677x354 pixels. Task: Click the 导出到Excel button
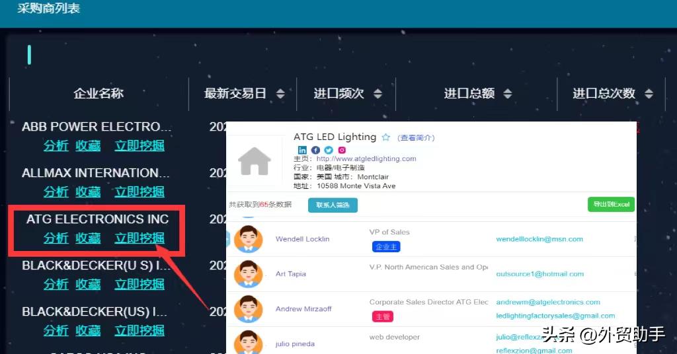click(611, 204)
